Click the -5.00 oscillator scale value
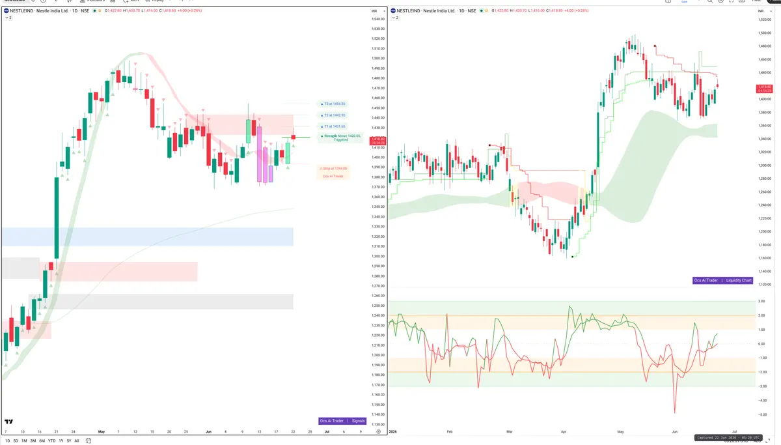The image size is (781, 445). point(761,414)
